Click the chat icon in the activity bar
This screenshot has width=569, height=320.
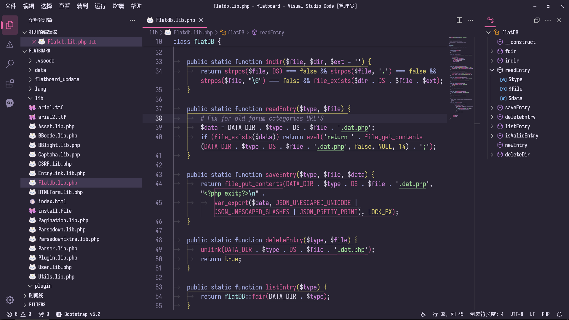point(10,103)
